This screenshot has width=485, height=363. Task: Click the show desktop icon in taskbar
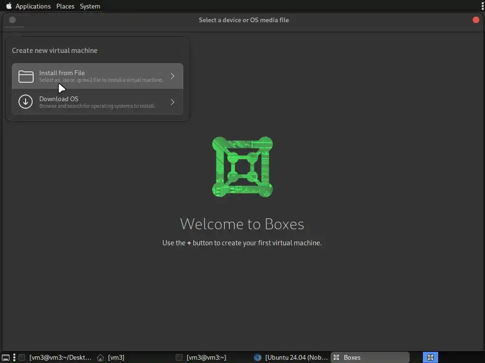coord(6,357)
